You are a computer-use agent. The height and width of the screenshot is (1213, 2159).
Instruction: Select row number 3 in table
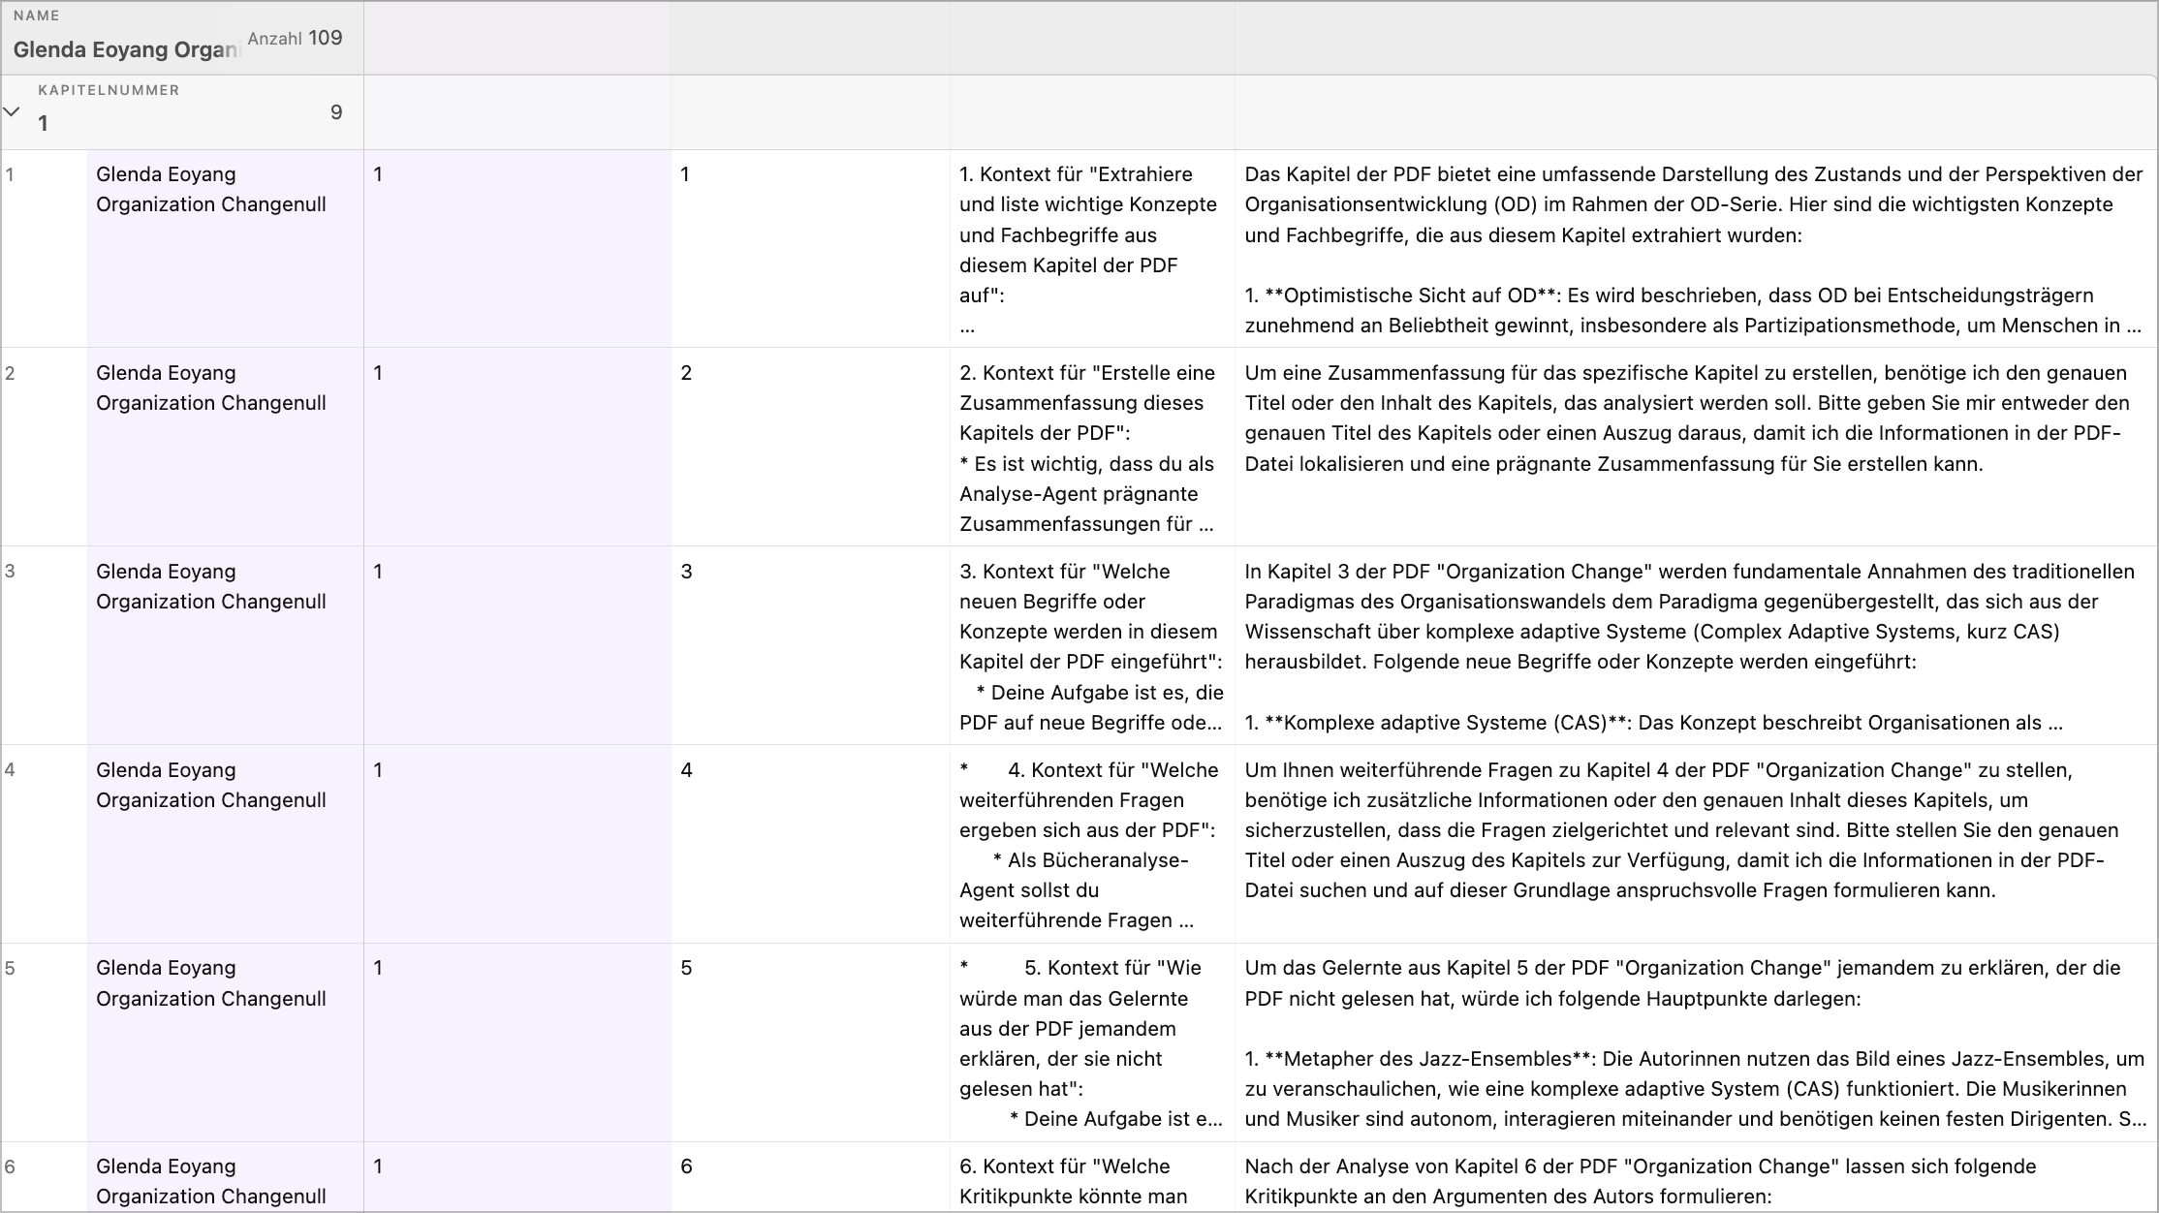10,572
